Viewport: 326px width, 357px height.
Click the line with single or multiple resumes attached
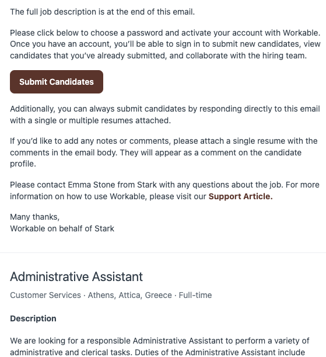pyautogui.click(x=90, y=120)
